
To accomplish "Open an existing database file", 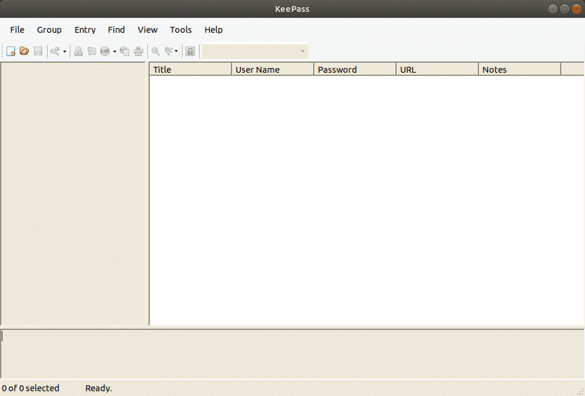I will tap(24, 51).
